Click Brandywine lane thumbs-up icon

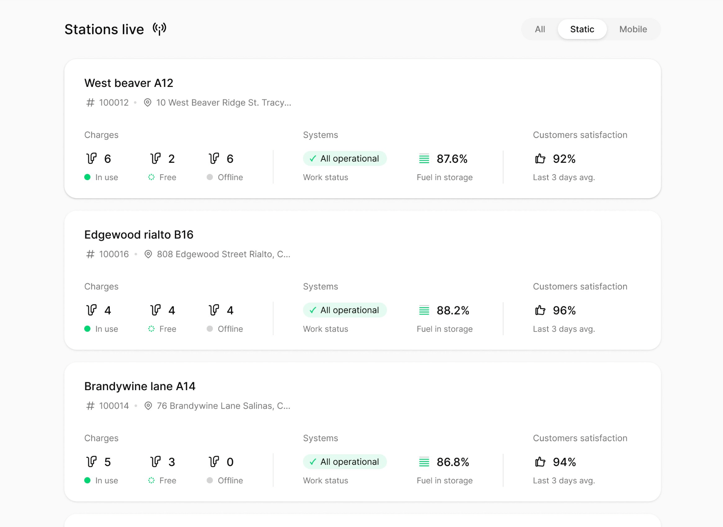coord(540,462)
